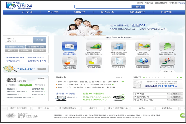The height and width of the screenshot is (124, 186).
Task: Open the 지방자치단체 dropdown list
Action: click(x=168, y=97)
